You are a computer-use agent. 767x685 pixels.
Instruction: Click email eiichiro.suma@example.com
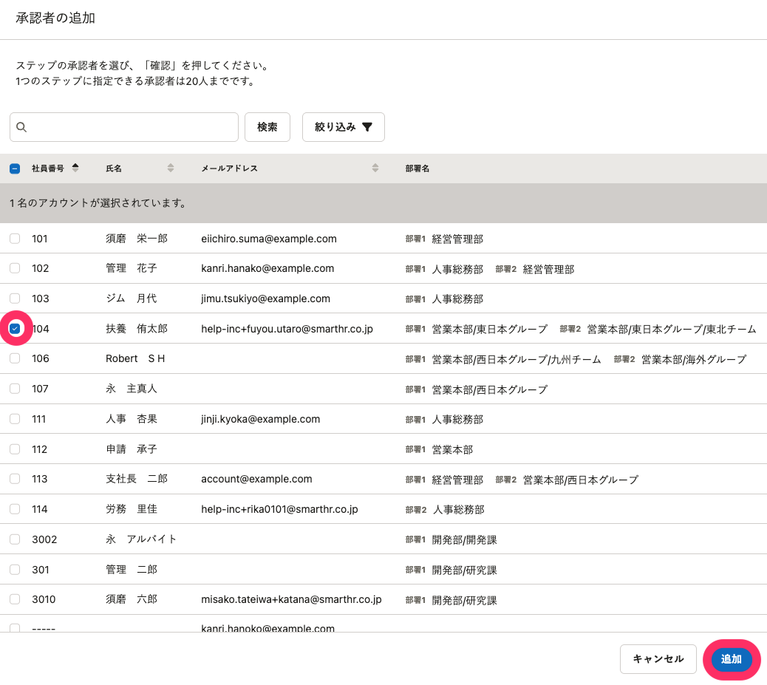pyautogui.click(x=269, y=239)
